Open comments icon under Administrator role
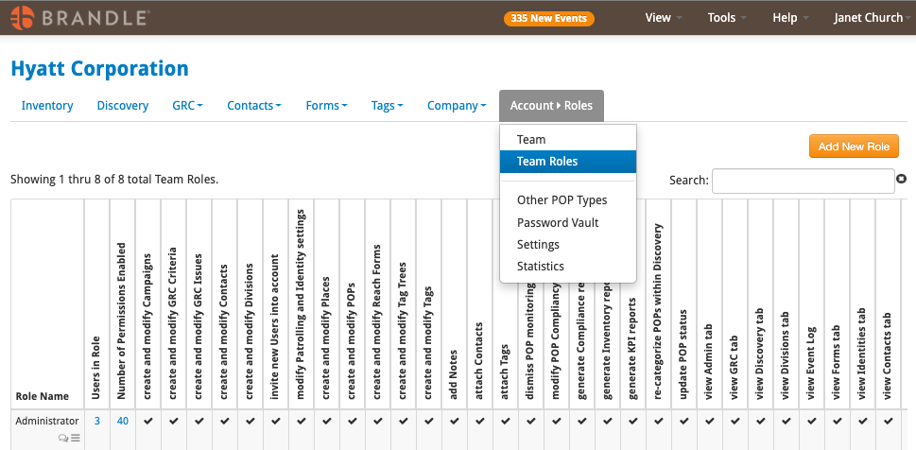 (63, 438)
